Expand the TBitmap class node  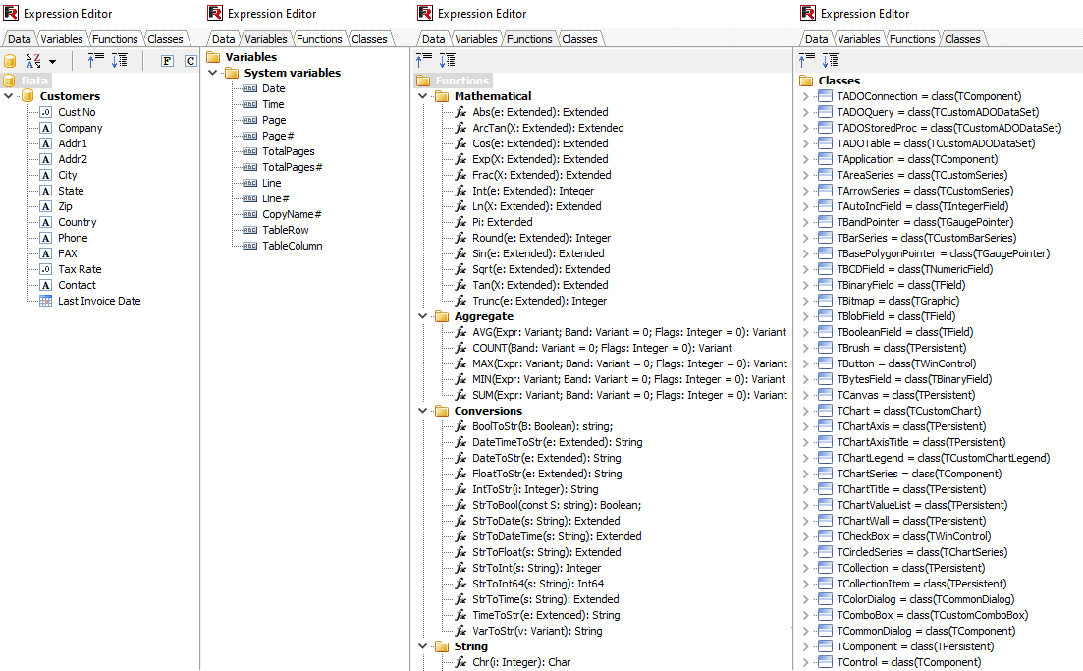coord(805,301)
